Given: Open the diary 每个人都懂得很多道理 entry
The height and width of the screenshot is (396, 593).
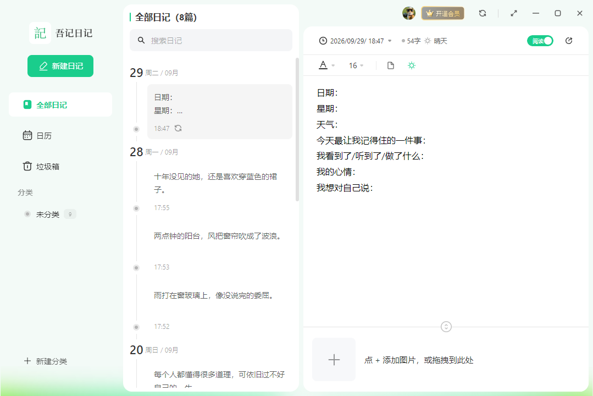Looking at the screenshot, I should 219,375.
